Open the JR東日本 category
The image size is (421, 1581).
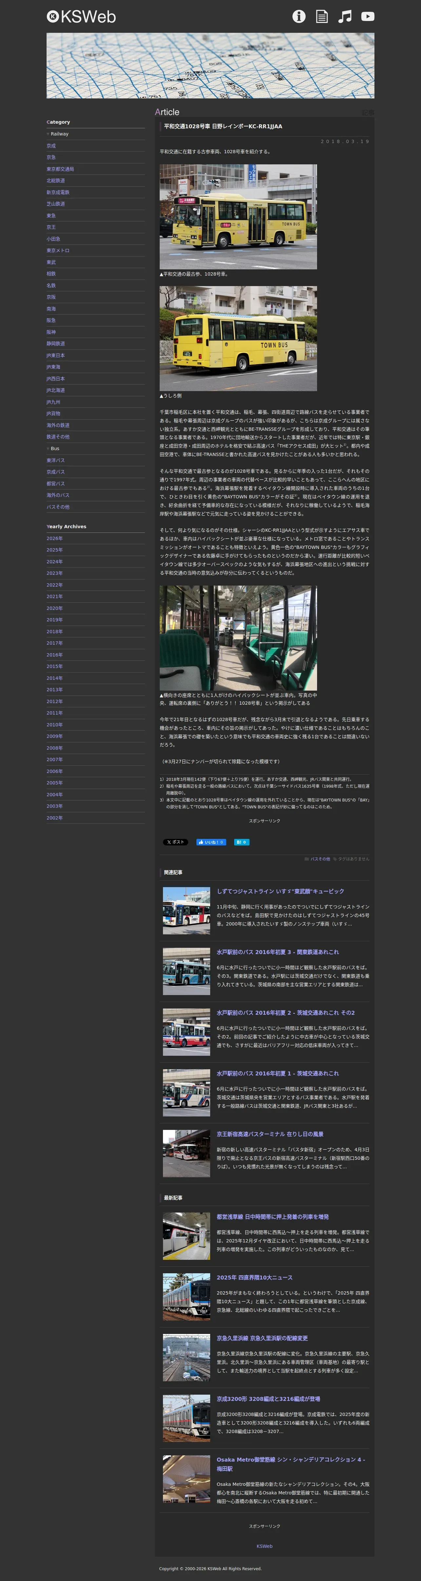tap(55, 355)
